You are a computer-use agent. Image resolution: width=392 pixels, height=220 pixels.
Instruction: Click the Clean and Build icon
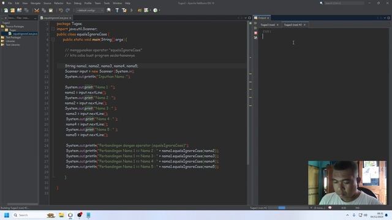click(124, 10)
